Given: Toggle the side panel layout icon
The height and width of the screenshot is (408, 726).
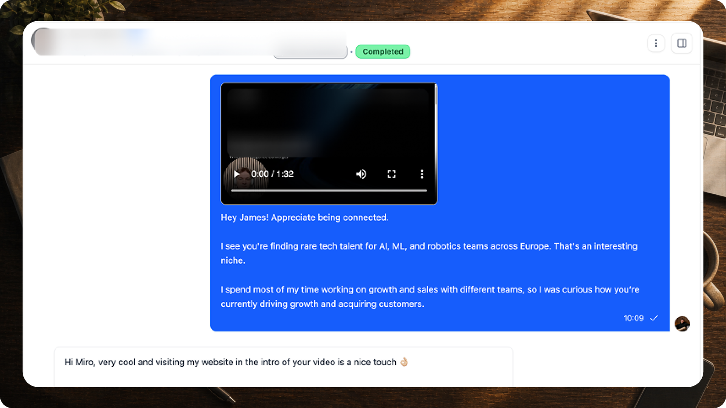Looking at the screenshot, I should (682, 43).
